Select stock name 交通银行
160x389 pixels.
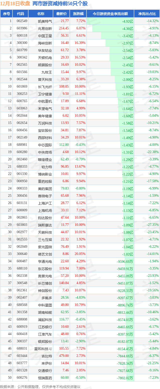pos(45,370)
